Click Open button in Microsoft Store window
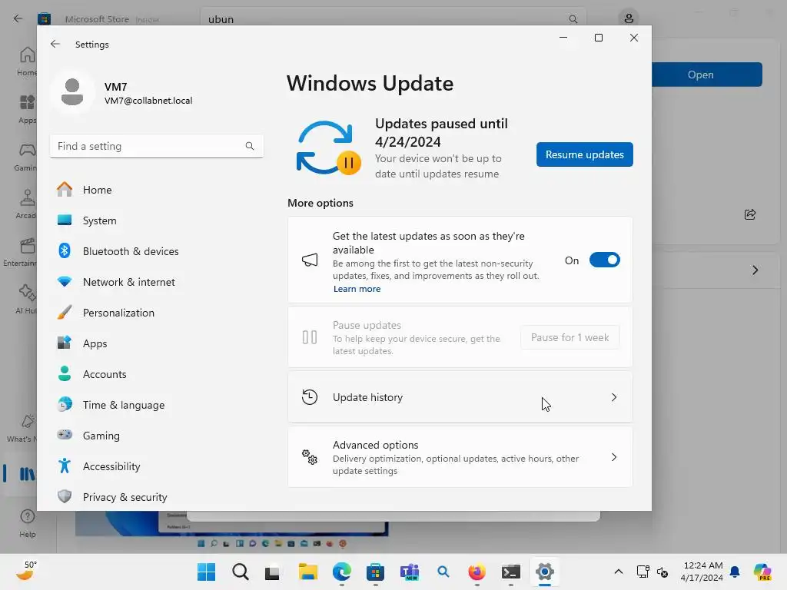The width and height of the screenshot is (787, 590). pos(707,75)
